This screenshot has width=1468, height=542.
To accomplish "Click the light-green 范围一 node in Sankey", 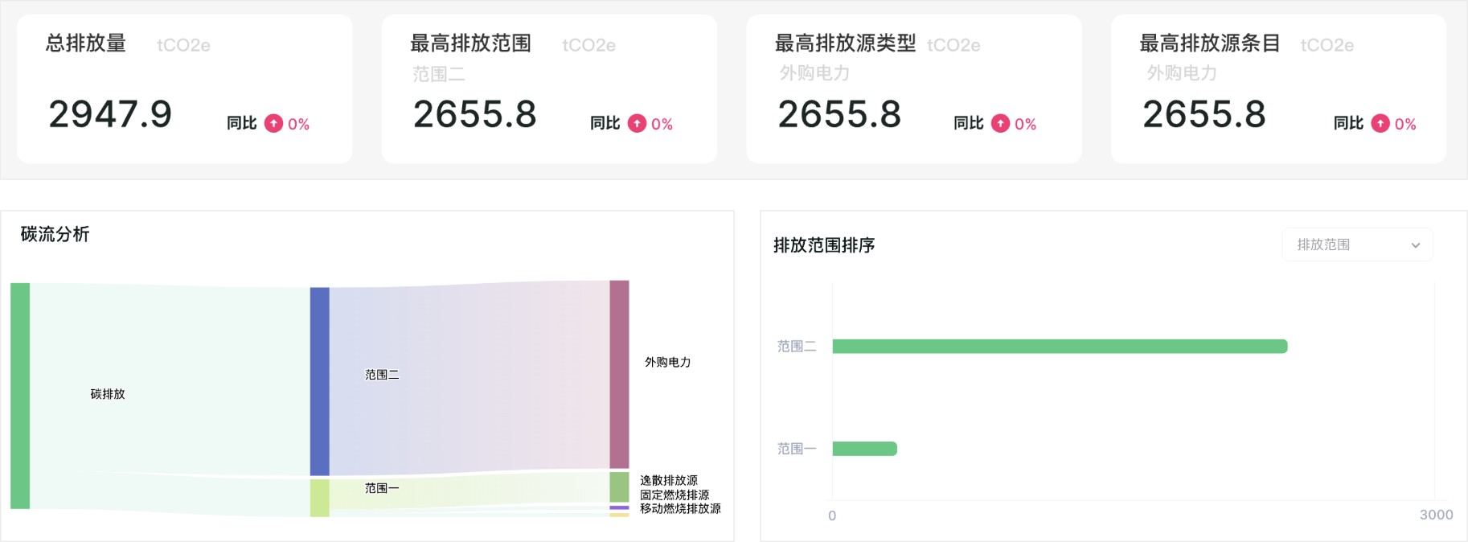I will pos(319,498).
